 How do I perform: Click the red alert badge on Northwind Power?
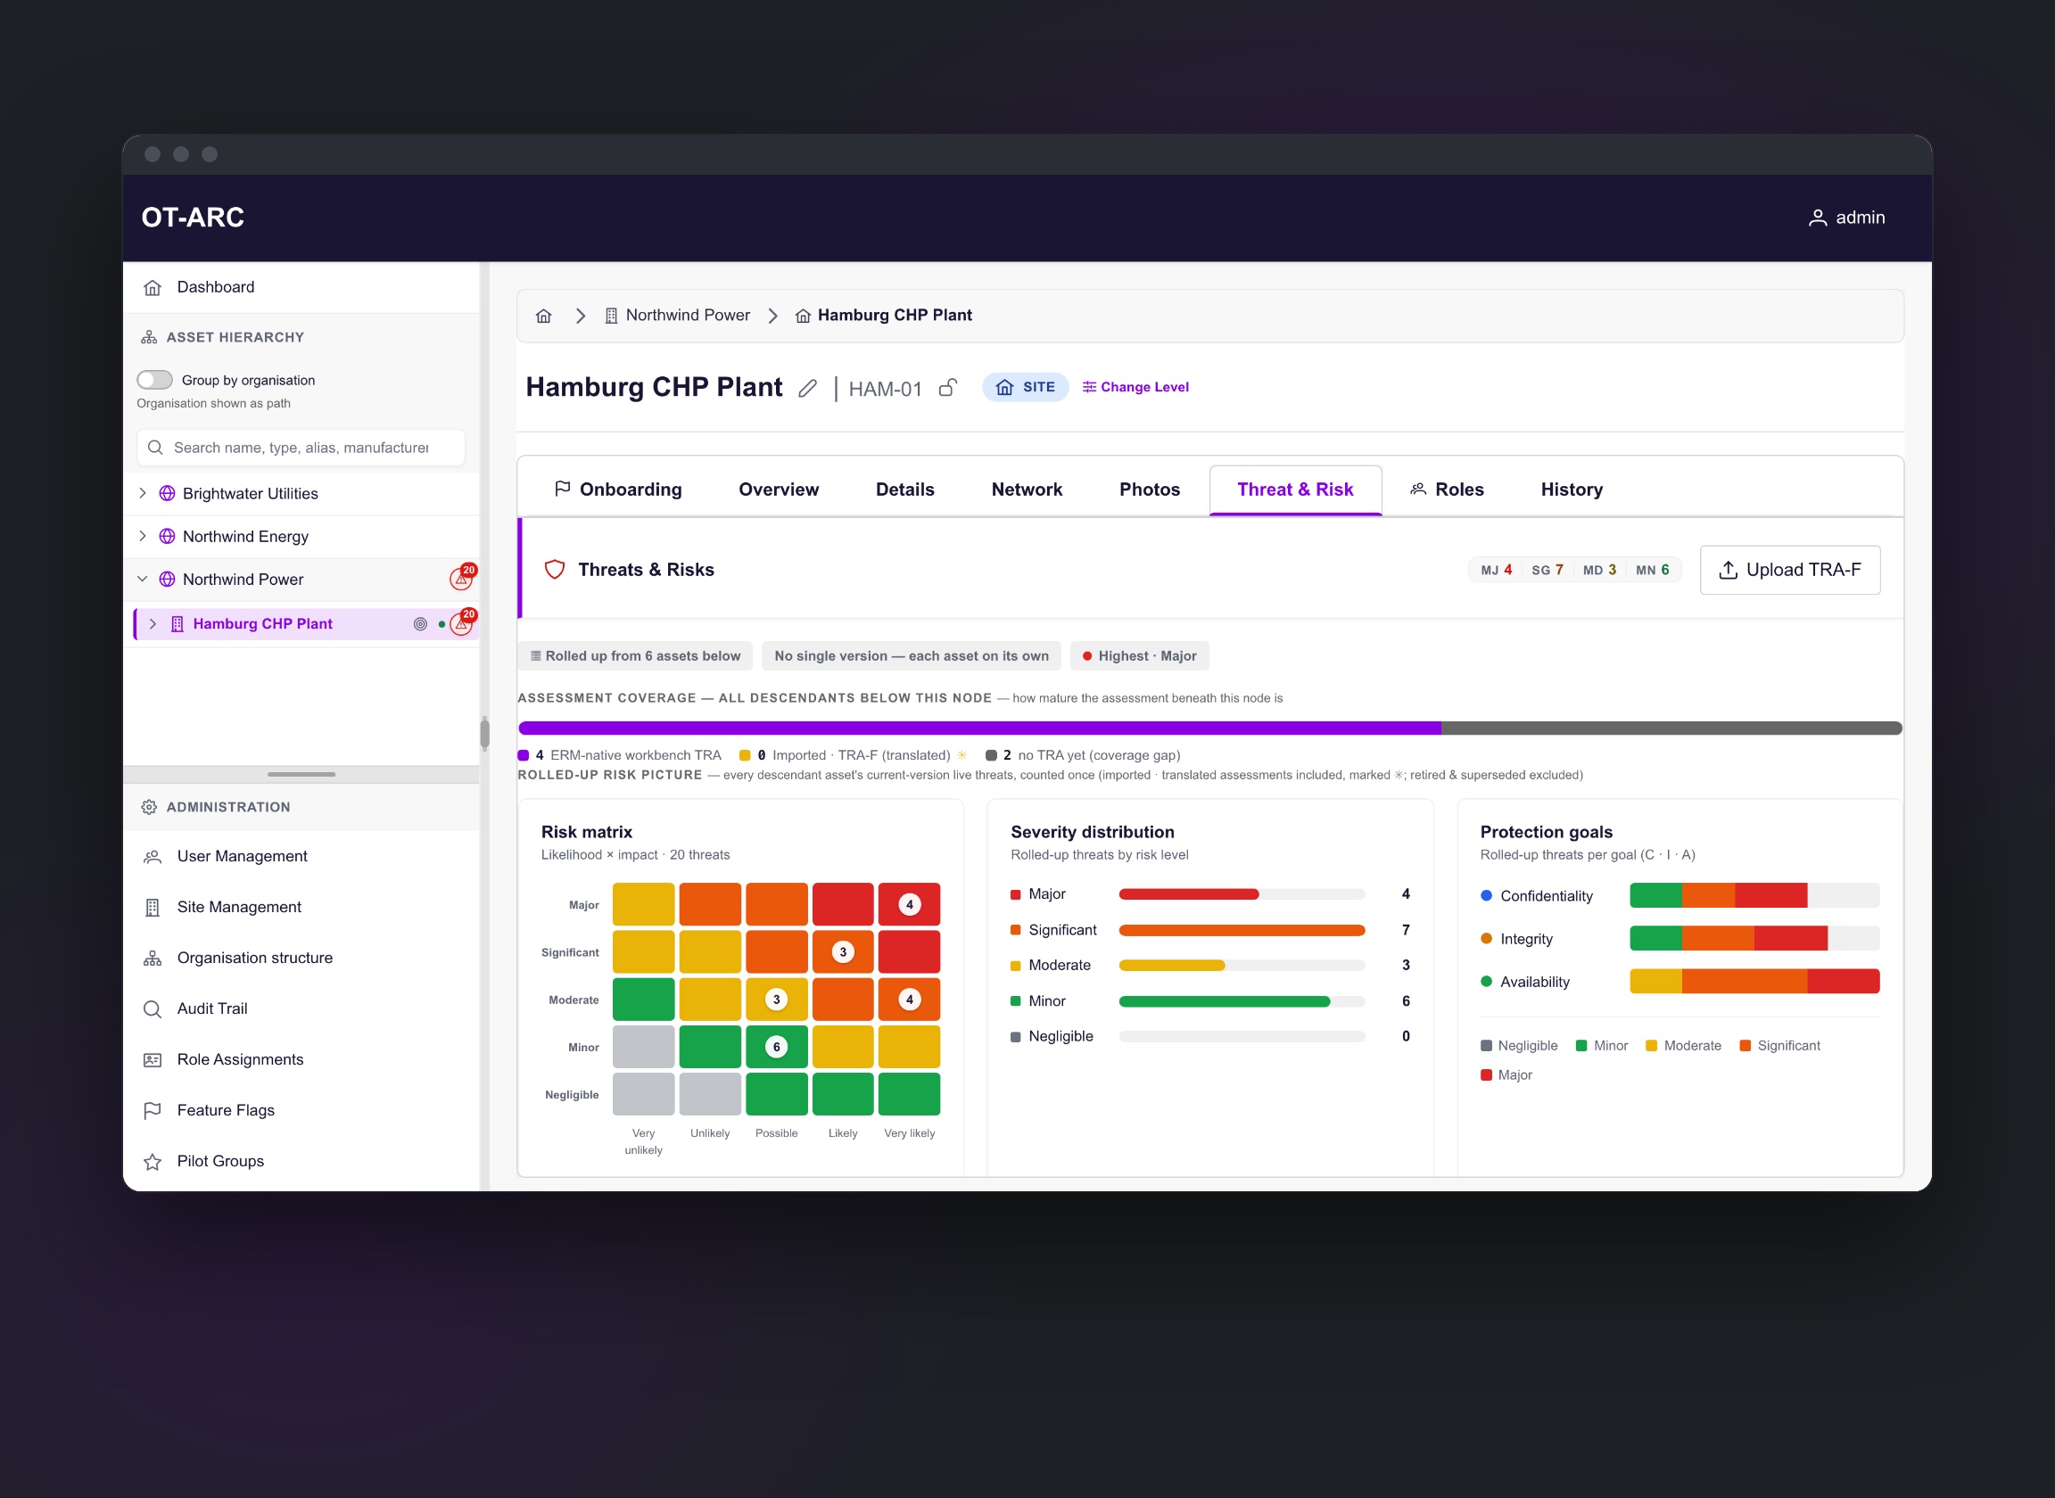tap(463, 578)
